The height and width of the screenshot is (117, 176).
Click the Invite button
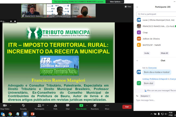click(x=147, y=53)
